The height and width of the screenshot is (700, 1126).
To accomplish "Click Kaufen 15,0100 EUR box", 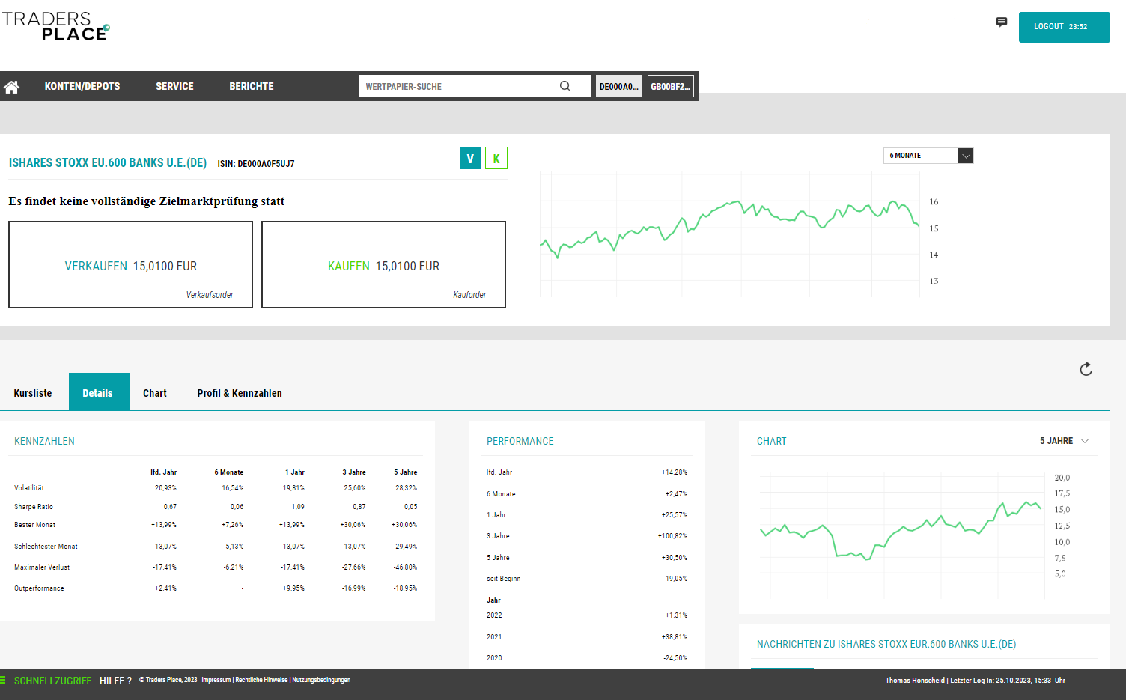I will (x=383, y=264).
